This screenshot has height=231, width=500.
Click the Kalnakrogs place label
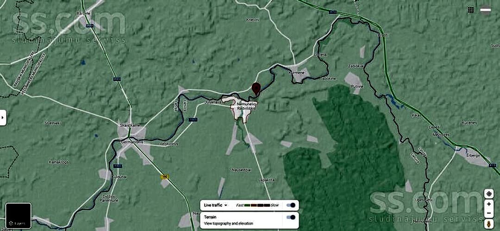(59, 162)
